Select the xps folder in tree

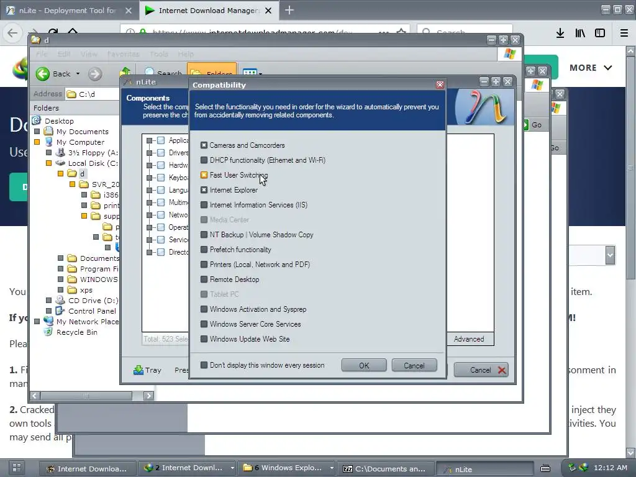coord(86,290)
